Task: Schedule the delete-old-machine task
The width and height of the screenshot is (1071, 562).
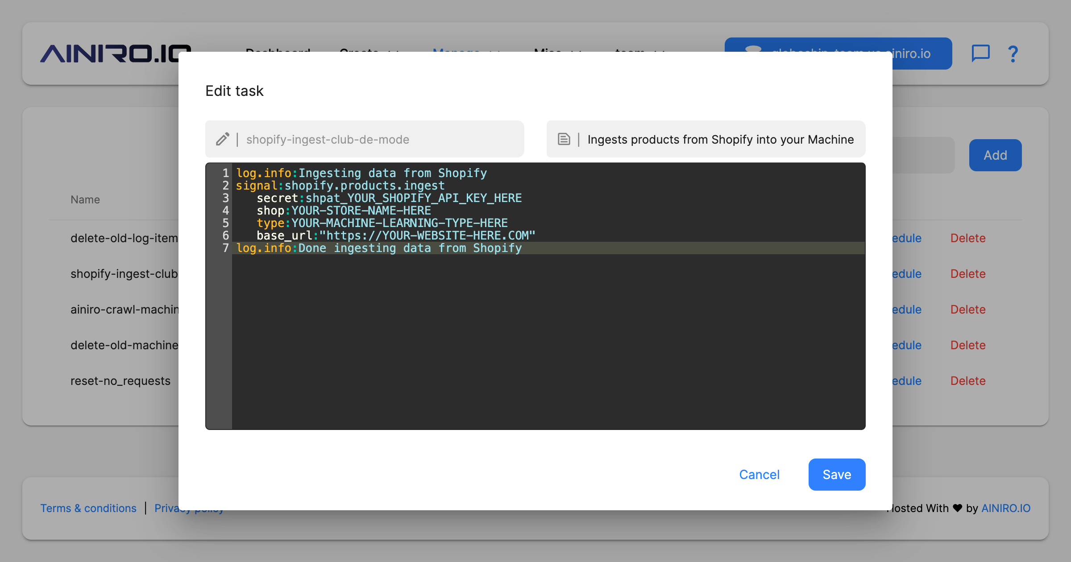Action: [907, 345]
